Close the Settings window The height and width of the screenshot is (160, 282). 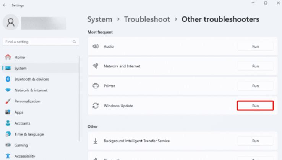tap(278, 3)
